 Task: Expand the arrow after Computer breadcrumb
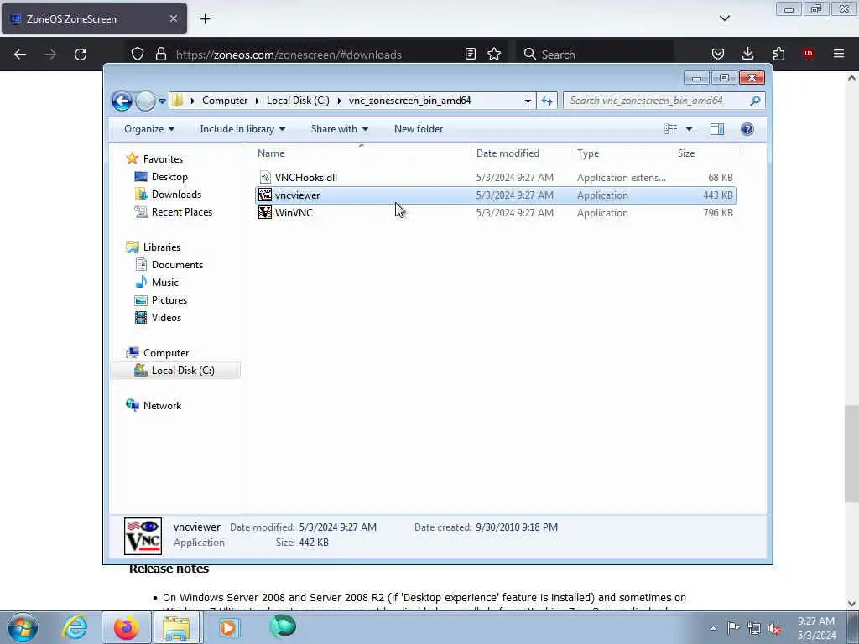click(257, 101)
